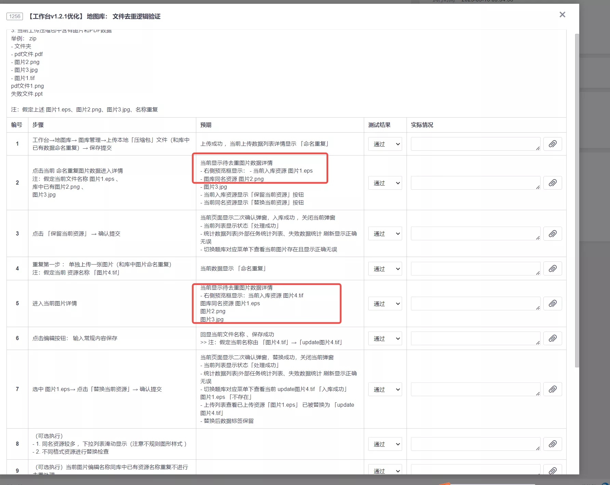Focus actual-result field for step 2

pos(476,183)
